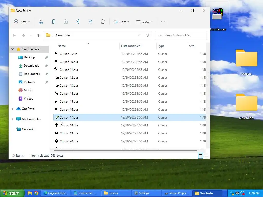Open File Explorer from taskbar quick launch
This screenshot has height=197, width=263.
[30, 193]
